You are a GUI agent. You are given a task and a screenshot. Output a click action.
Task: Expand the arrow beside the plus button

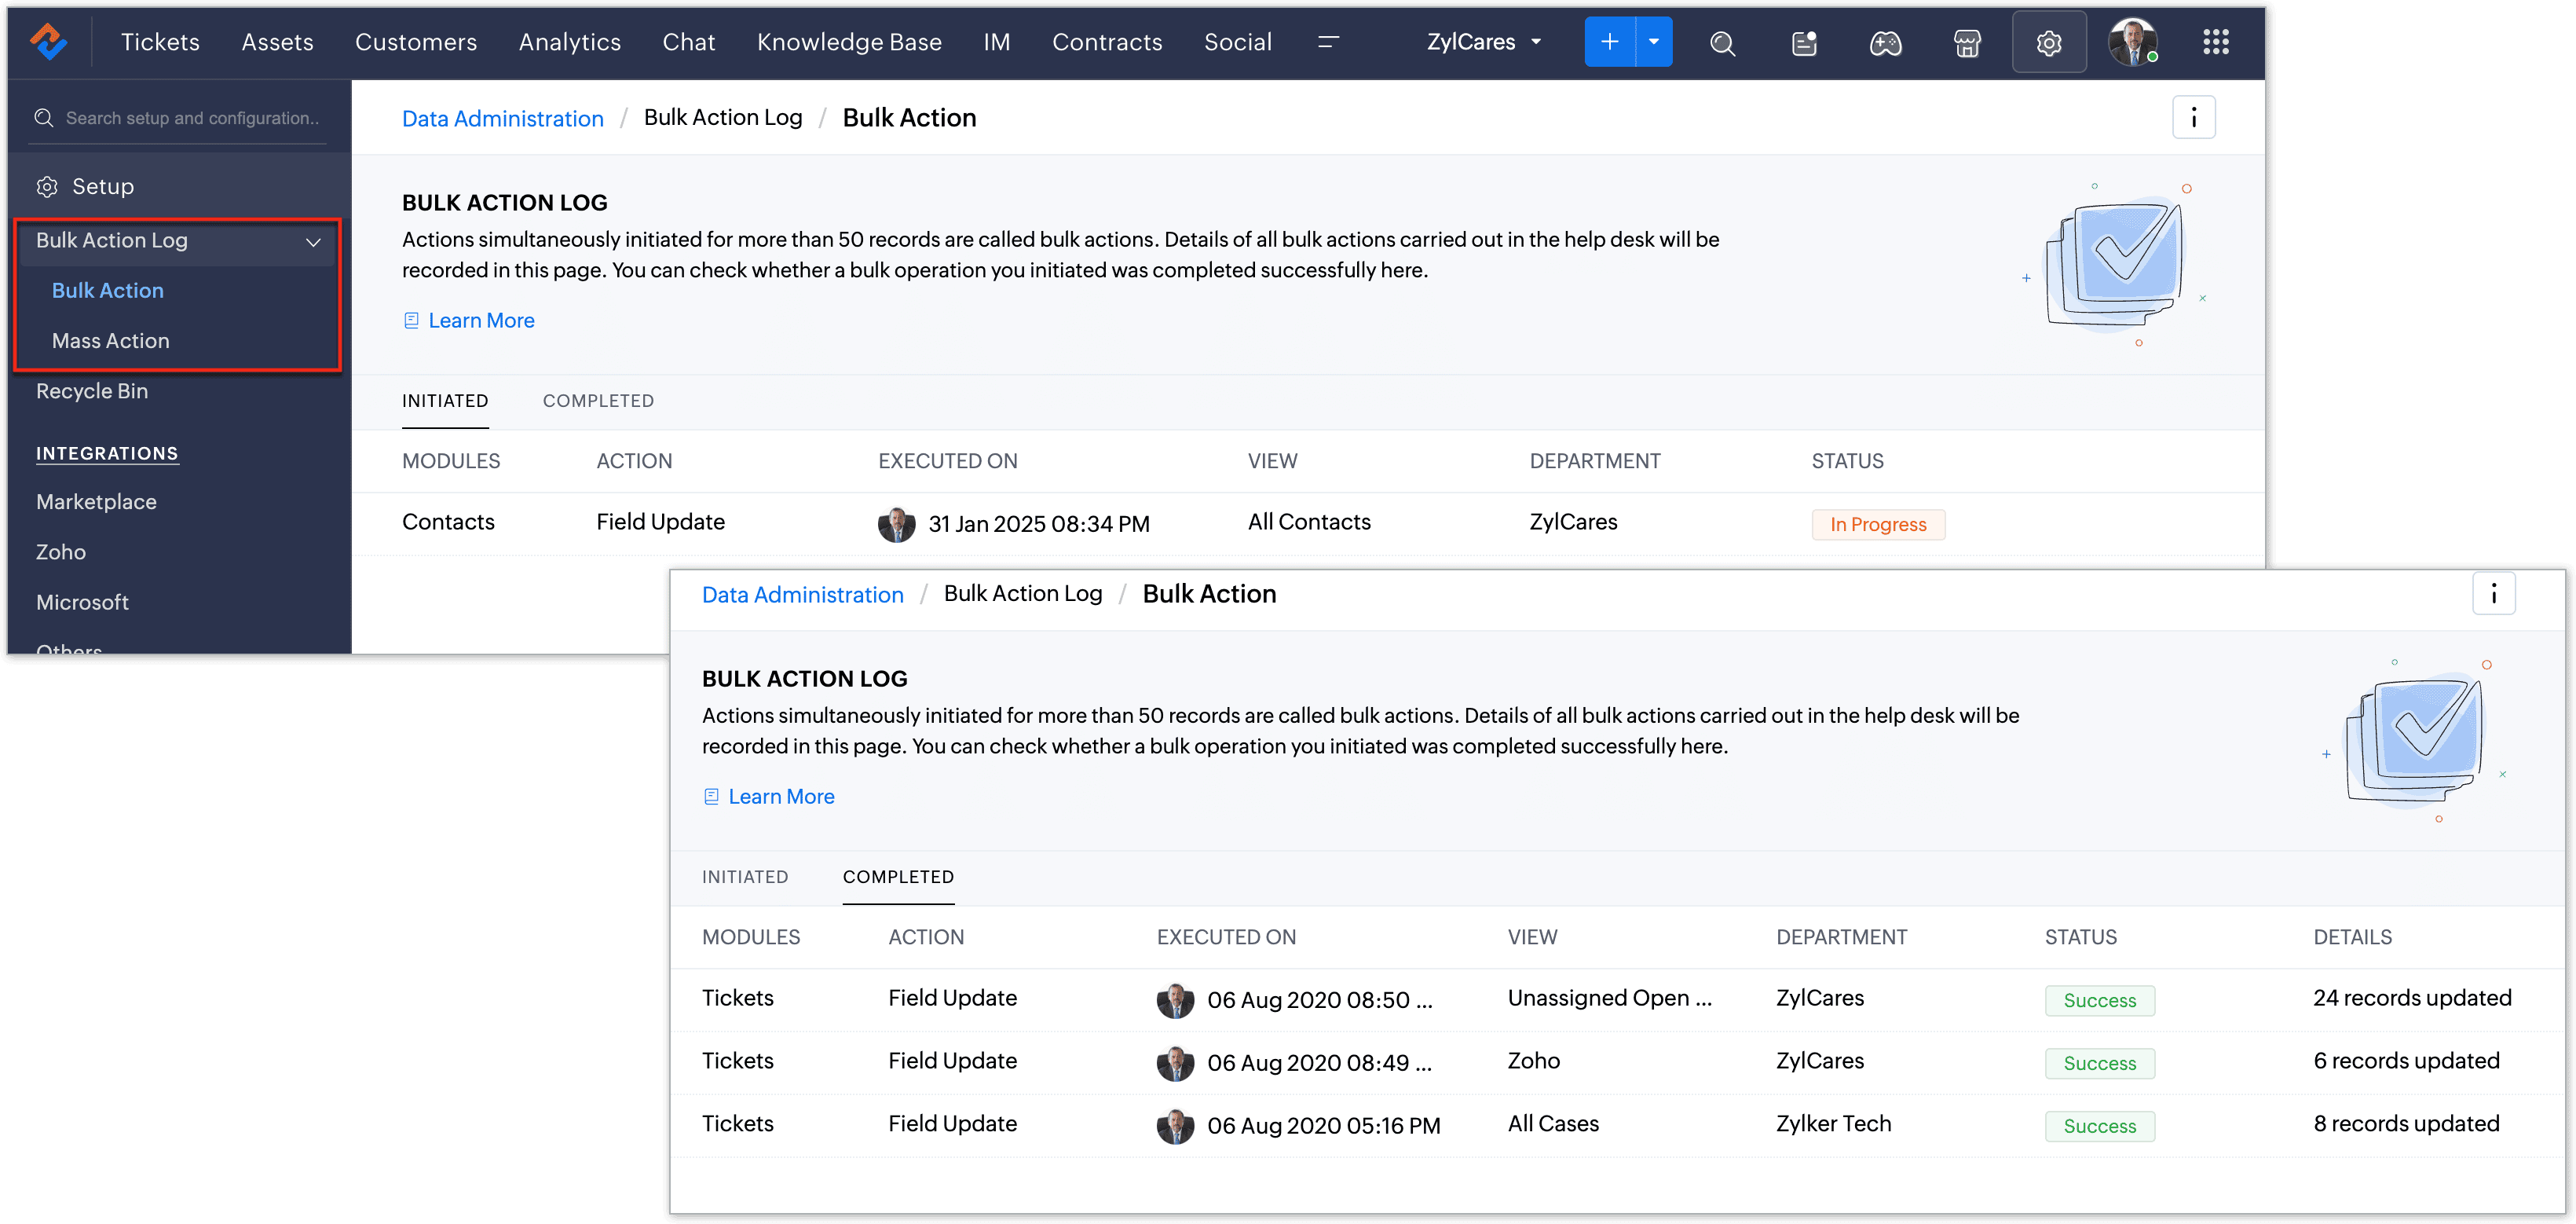tap(1654, 42)
